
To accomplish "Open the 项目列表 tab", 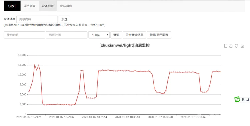I will pos(29,6).
